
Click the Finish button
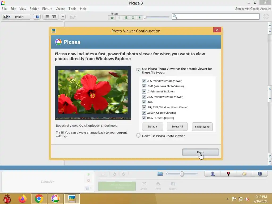click(201, 152)
